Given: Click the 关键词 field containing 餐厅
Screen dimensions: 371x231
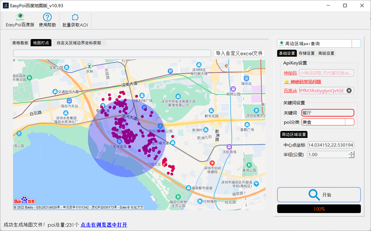Looking at the screenshot, I should click(x=328, y=113).
